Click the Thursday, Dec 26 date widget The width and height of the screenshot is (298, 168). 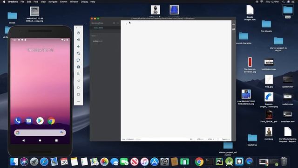40,50
